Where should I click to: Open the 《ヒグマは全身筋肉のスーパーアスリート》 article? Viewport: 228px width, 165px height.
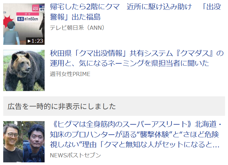136,134
